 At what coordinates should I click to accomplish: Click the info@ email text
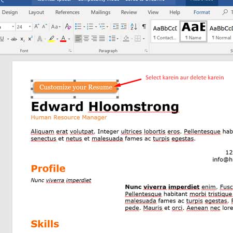223,160
